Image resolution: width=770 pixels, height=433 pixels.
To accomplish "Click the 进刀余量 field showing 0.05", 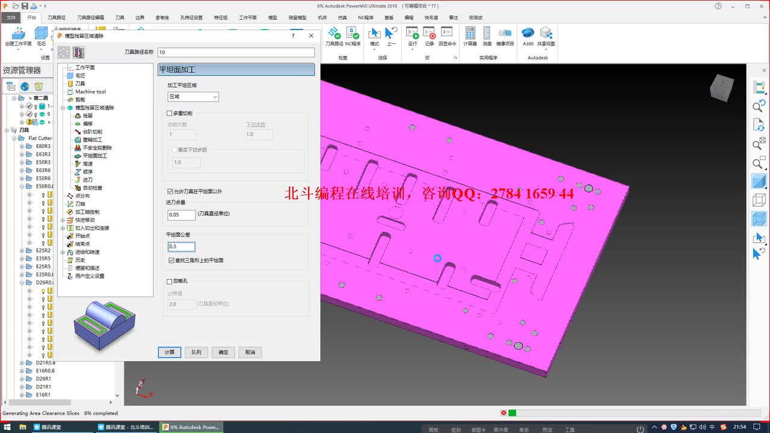I will tap(182, 215).
